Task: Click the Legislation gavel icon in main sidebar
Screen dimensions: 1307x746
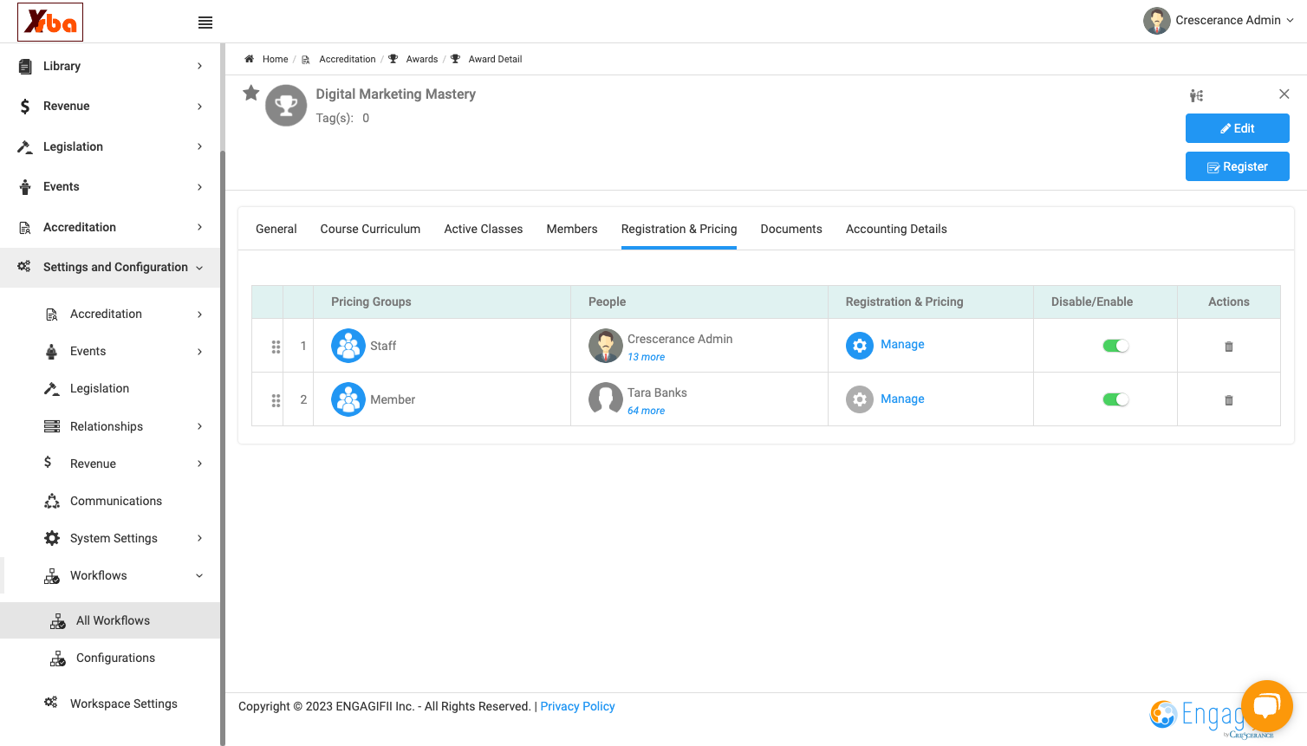Action: (25, 146)
